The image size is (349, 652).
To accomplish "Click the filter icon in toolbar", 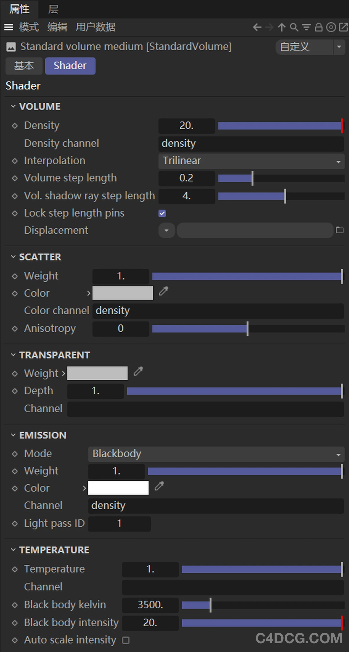I will coord(306,27).
